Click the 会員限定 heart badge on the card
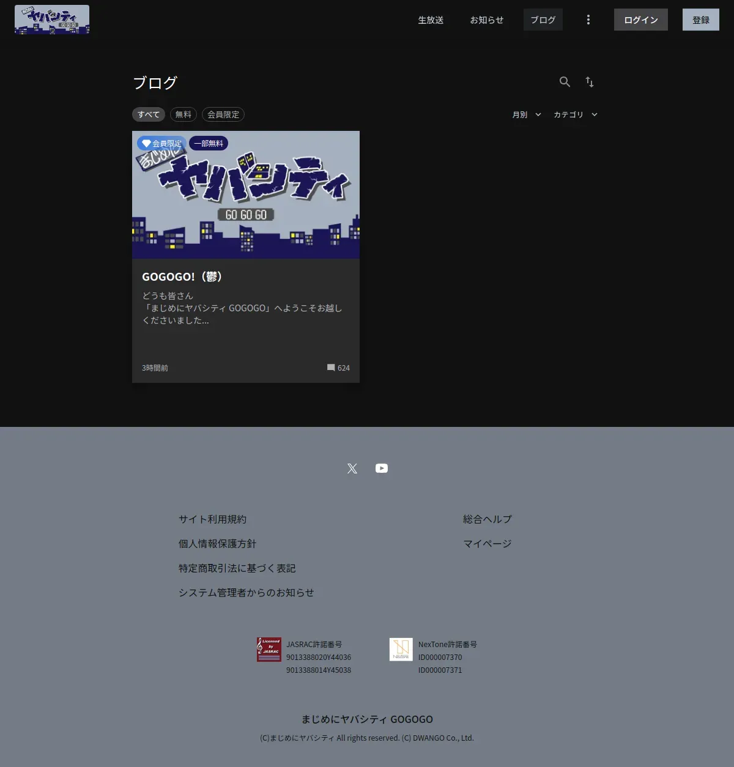 pyautogui.click(x=161, y=143)
